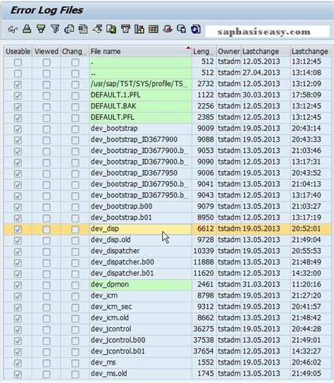Save list to a local file
334x383 pixels.
111,30
